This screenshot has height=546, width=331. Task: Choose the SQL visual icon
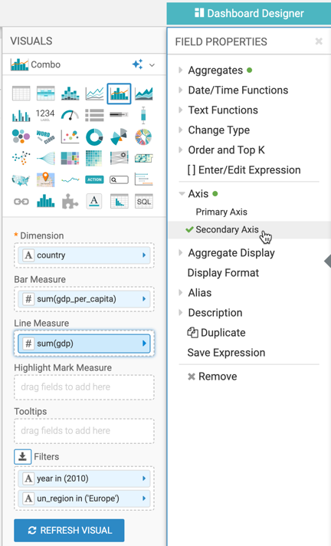144,201
